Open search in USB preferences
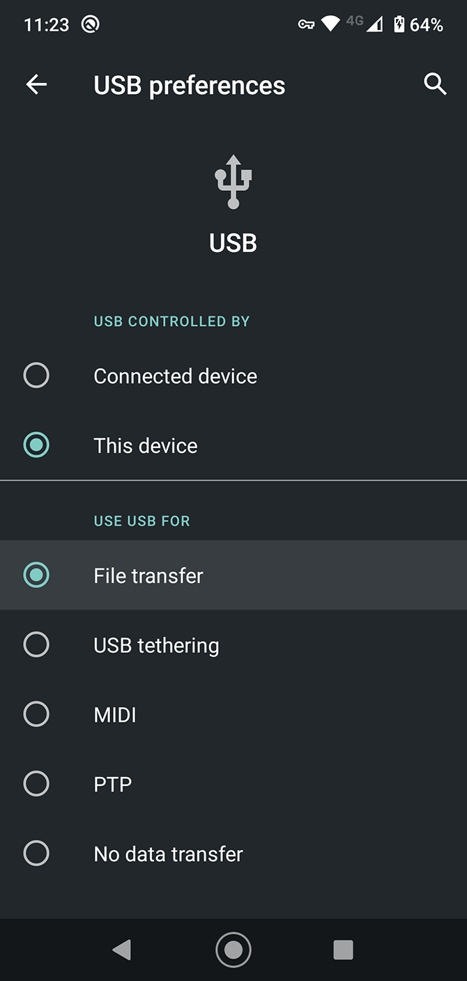Image resolution: width=467 pixels, height=981 pixels. pos(435,84)
